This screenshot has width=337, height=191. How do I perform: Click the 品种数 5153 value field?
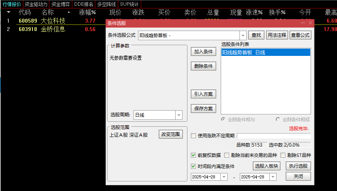(259, 145)
